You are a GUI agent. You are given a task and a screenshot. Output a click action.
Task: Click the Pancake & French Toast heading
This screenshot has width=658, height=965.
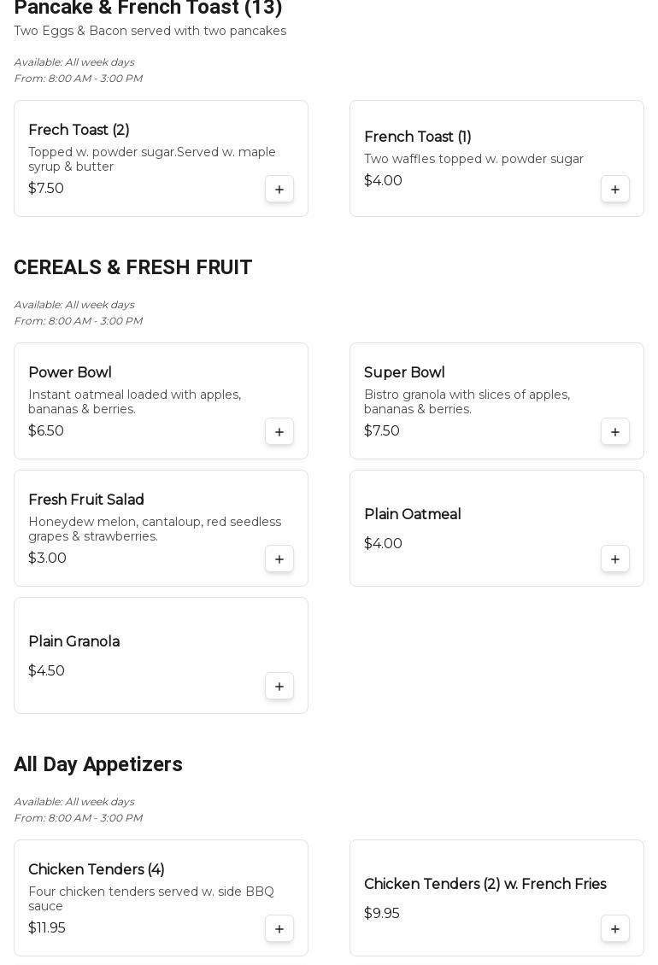[x=148, y=9]
